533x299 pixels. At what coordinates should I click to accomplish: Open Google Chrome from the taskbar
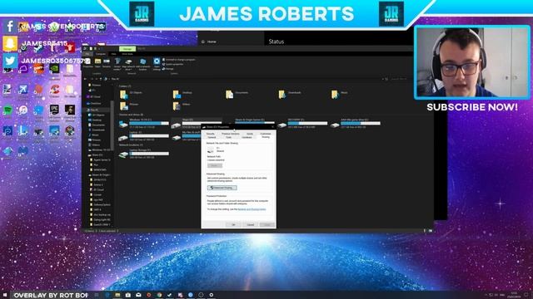coord(159,295)
